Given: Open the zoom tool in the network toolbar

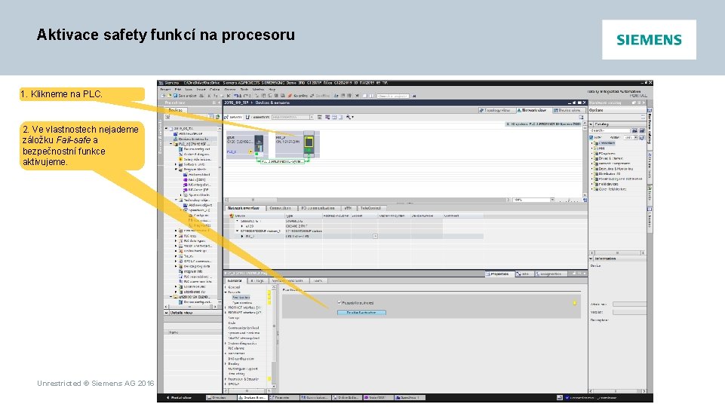Looking at the screenshot, I should [x=349, y=118].
